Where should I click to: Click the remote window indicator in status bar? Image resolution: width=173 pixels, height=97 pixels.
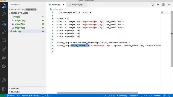[x=2, y=95]
